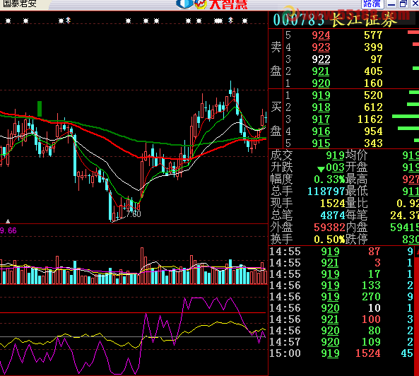
Task: Click the rightmost star info marker above chart
Action: point(244,20)
